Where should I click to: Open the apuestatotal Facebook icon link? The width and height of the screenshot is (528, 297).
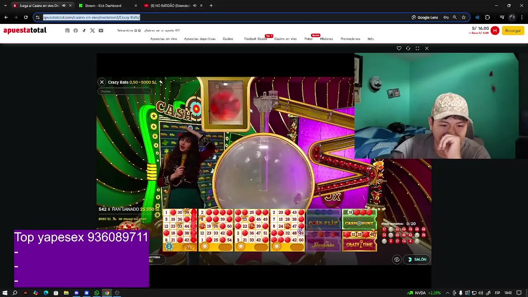tap(75, 31)
